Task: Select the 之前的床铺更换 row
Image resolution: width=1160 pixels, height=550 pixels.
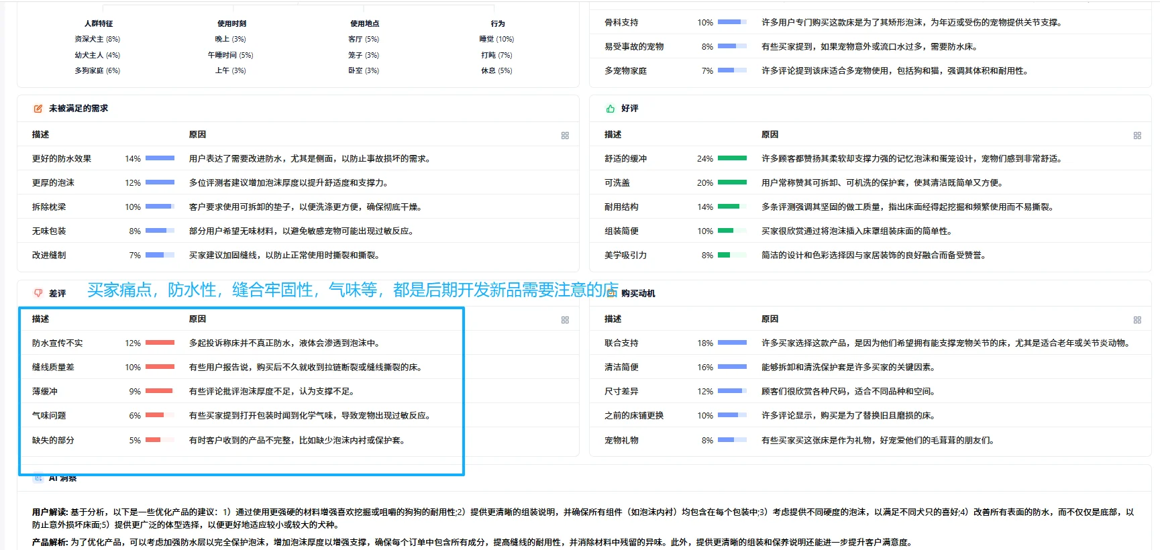Action: (870, 415)
